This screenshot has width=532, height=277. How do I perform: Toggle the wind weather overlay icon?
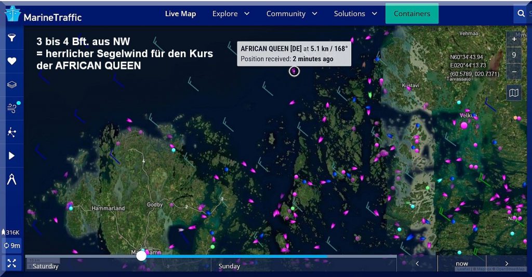click(x=11, y=108)
